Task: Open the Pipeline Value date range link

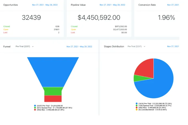Action: 112,5
